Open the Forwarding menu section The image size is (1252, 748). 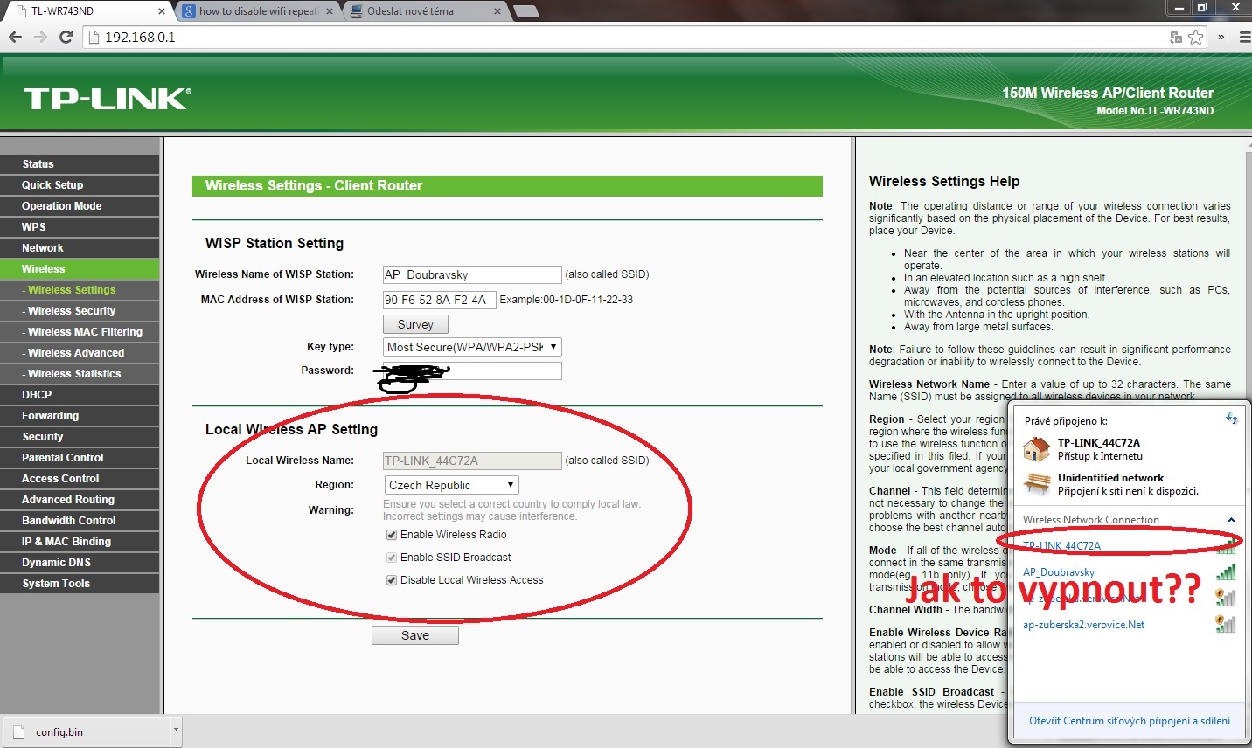tap(80, 416)
